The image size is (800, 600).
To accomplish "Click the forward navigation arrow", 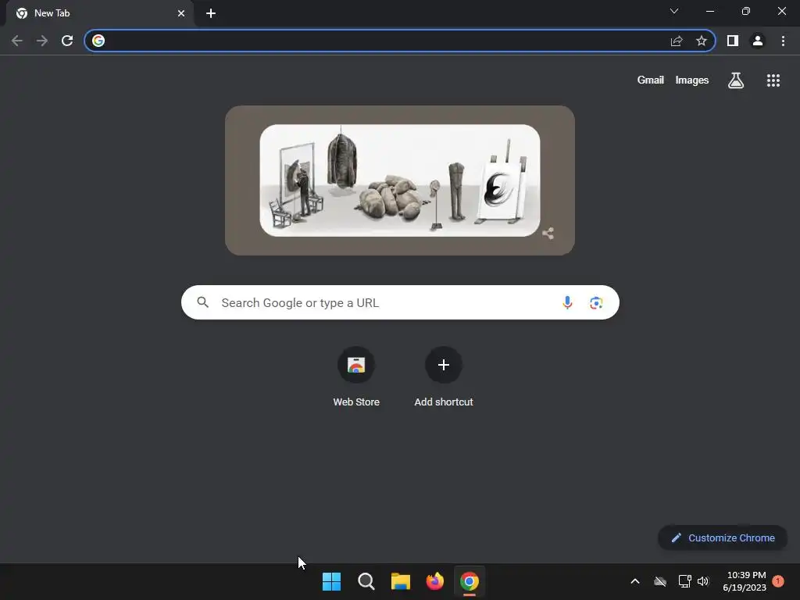I will tap(42, 41).
